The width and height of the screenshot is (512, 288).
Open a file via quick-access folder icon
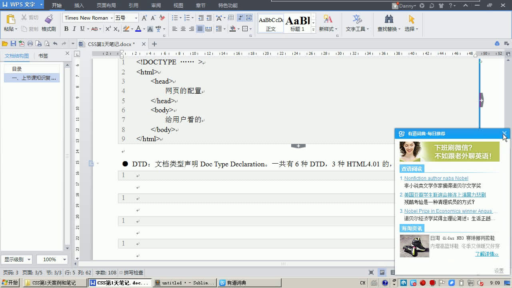click(5, 44)
